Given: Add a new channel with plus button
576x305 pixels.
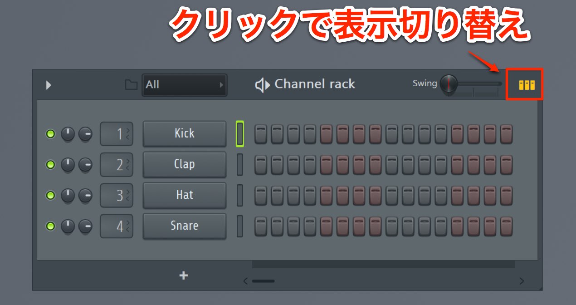Looking at the screenshot, I should pyautogui.click(x=184, y=275).
